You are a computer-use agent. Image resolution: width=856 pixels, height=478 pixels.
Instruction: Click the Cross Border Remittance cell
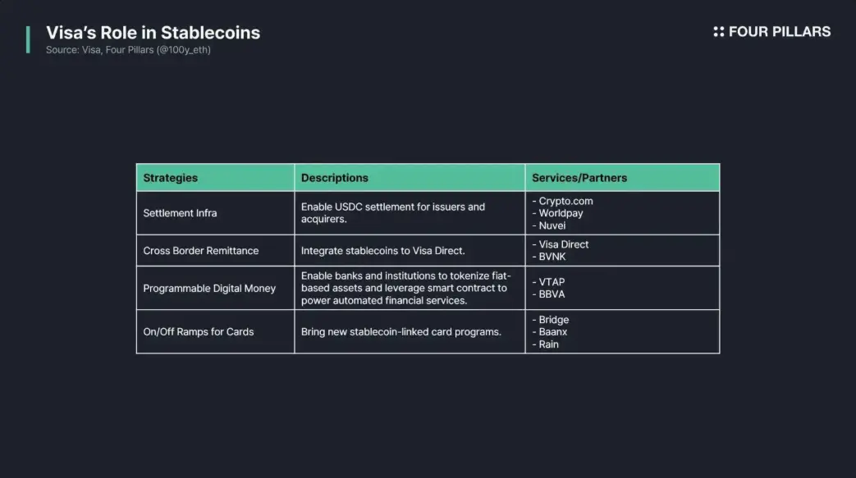click(x=215, y=250)
